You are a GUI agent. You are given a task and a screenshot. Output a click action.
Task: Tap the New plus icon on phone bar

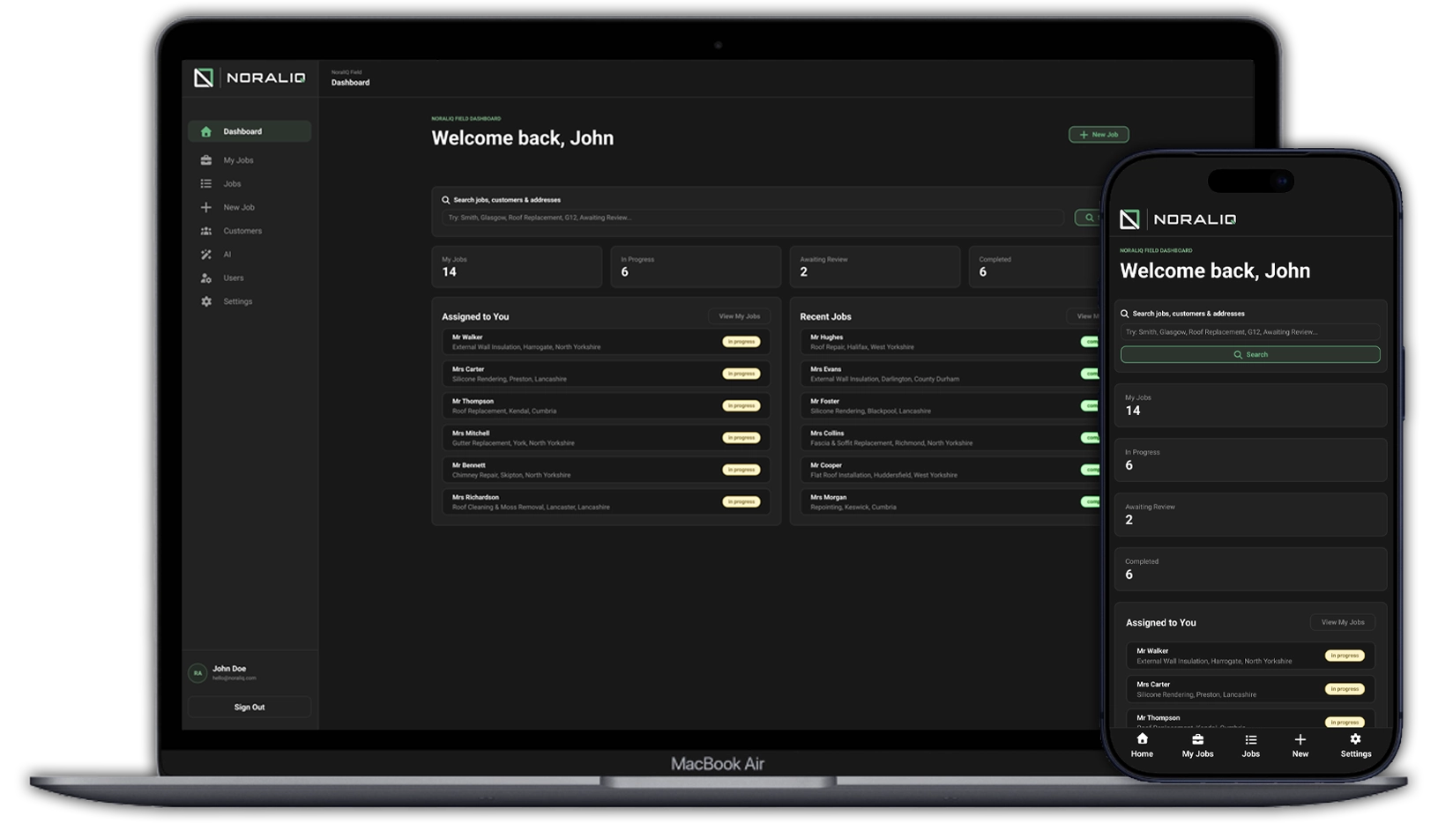(x=1300, y=739)
